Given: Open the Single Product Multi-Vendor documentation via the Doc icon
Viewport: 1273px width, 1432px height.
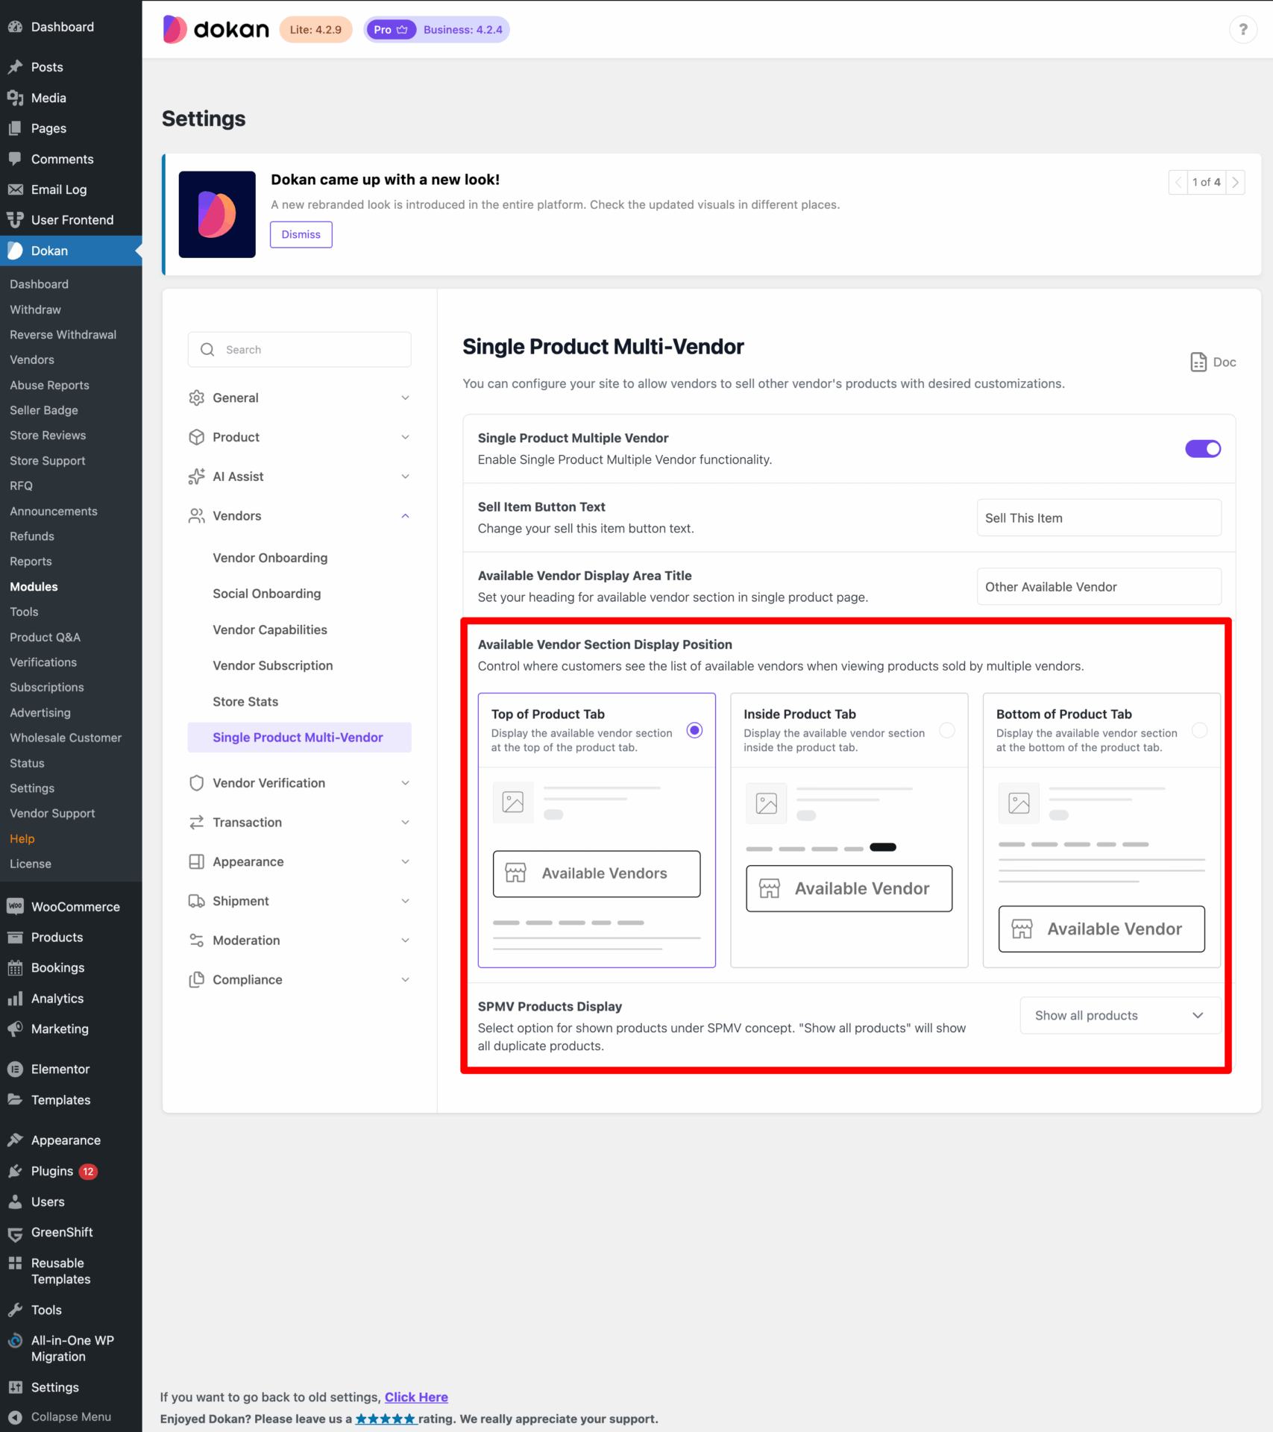Looking at the screenshot, I should pos(1211,362).
